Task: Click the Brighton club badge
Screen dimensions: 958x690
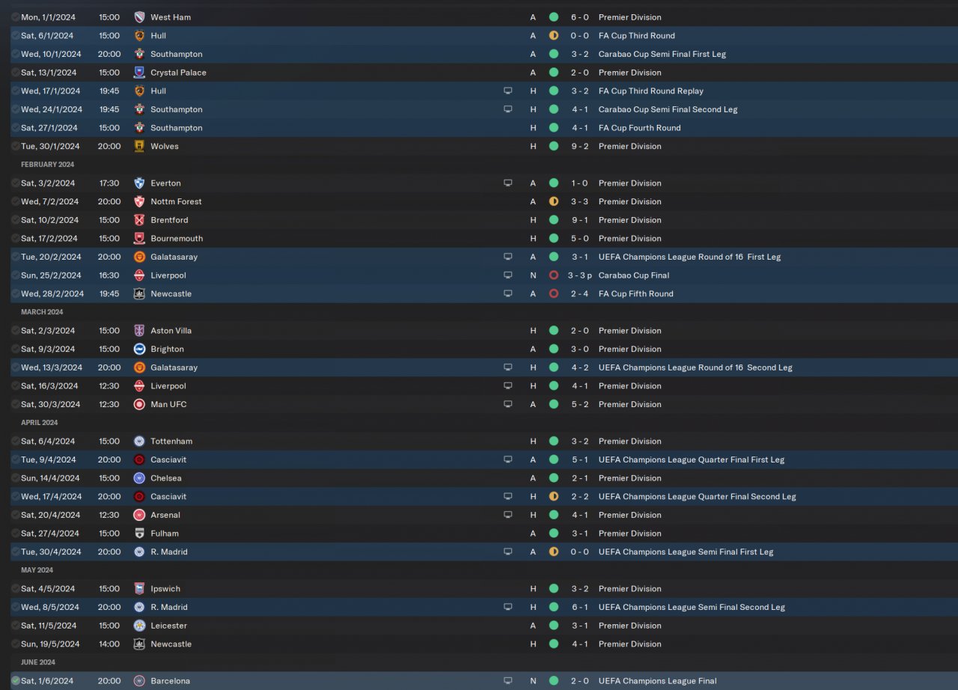Action: pos(139,349)
